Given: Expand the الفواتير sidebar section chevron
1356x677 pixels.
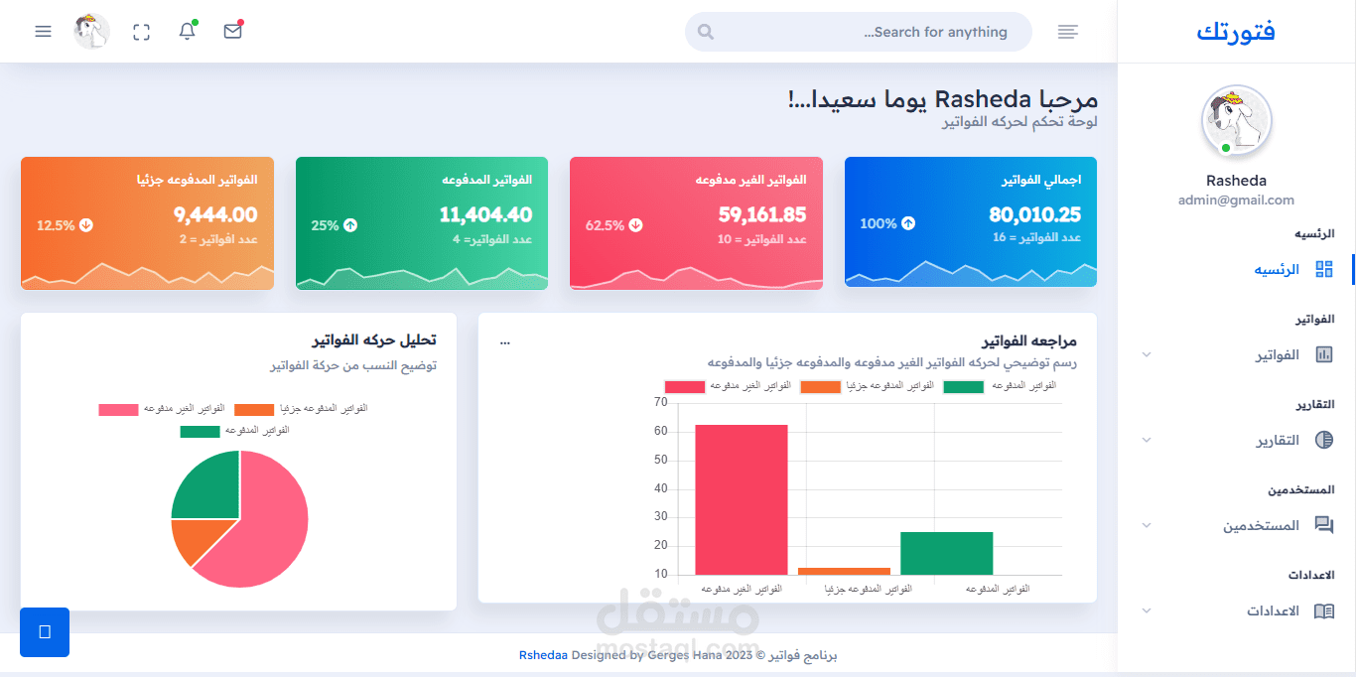Looking at the screenshot, I should tap(1147, 354).
